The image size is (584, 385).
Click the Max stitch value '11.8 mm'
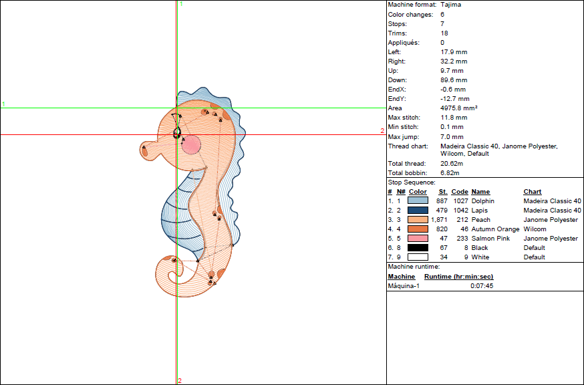(454, 118)
